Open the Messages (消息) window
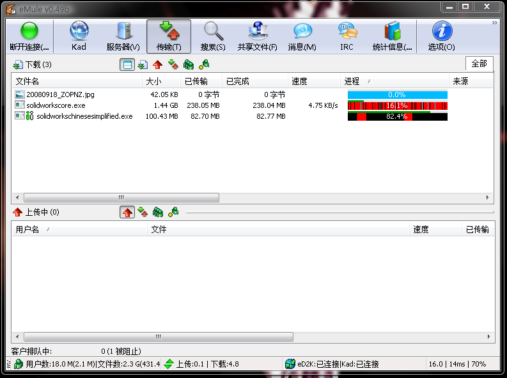The width and height of the screenshot is (507, 378). 302,36
